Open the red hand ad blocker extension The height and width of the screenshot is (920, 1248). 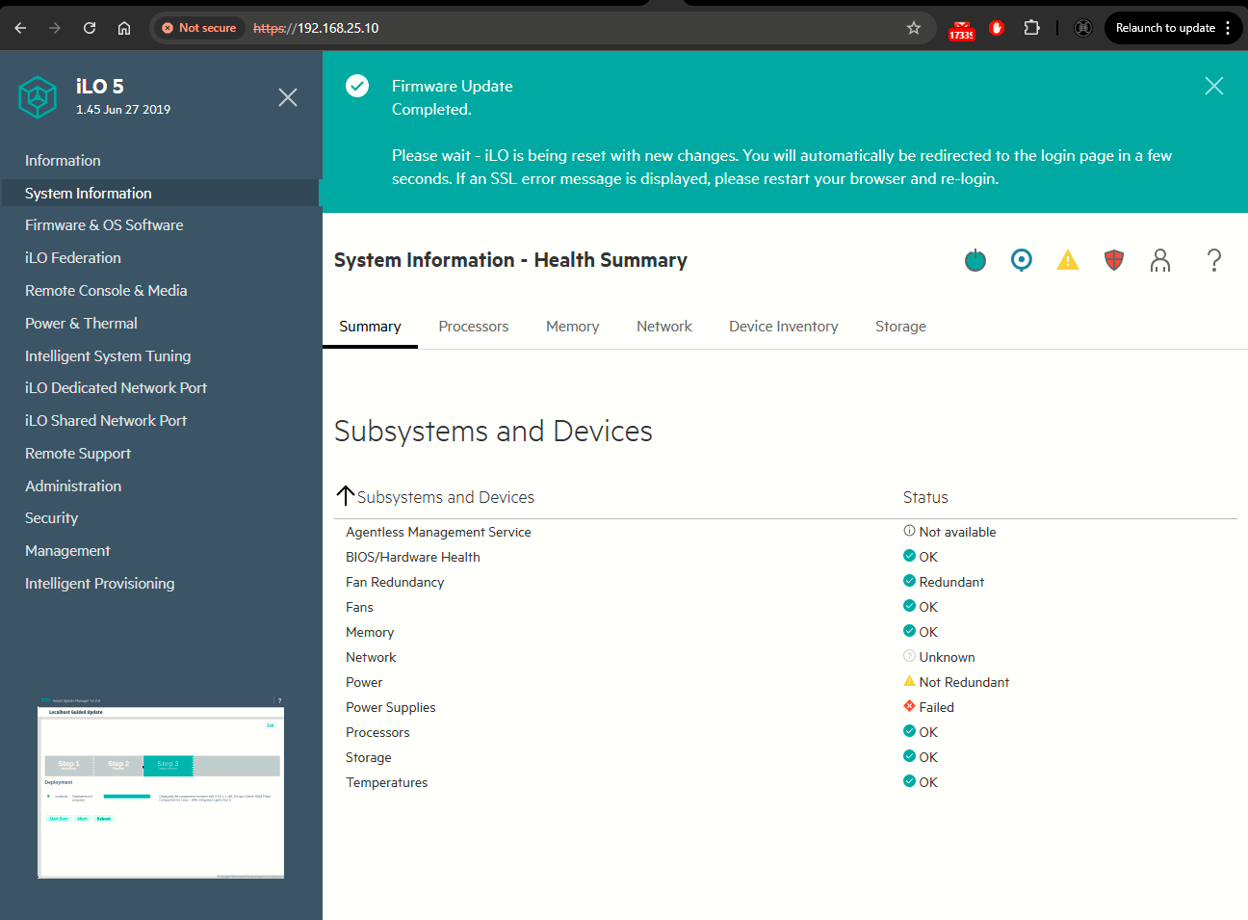[997, 28]
